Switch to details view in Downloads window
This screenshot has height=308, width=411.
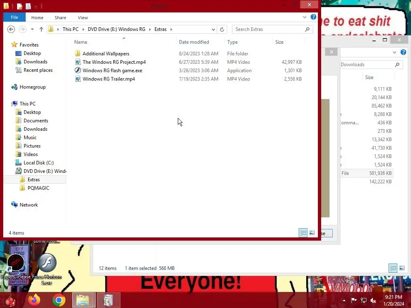(393, 268)
